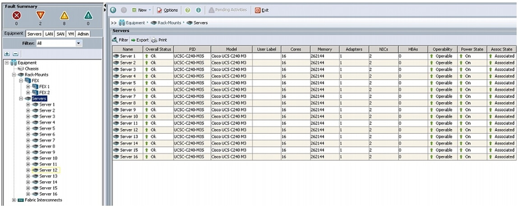Open the New dropdown menu
518x208 pixels.
(142, 10)
